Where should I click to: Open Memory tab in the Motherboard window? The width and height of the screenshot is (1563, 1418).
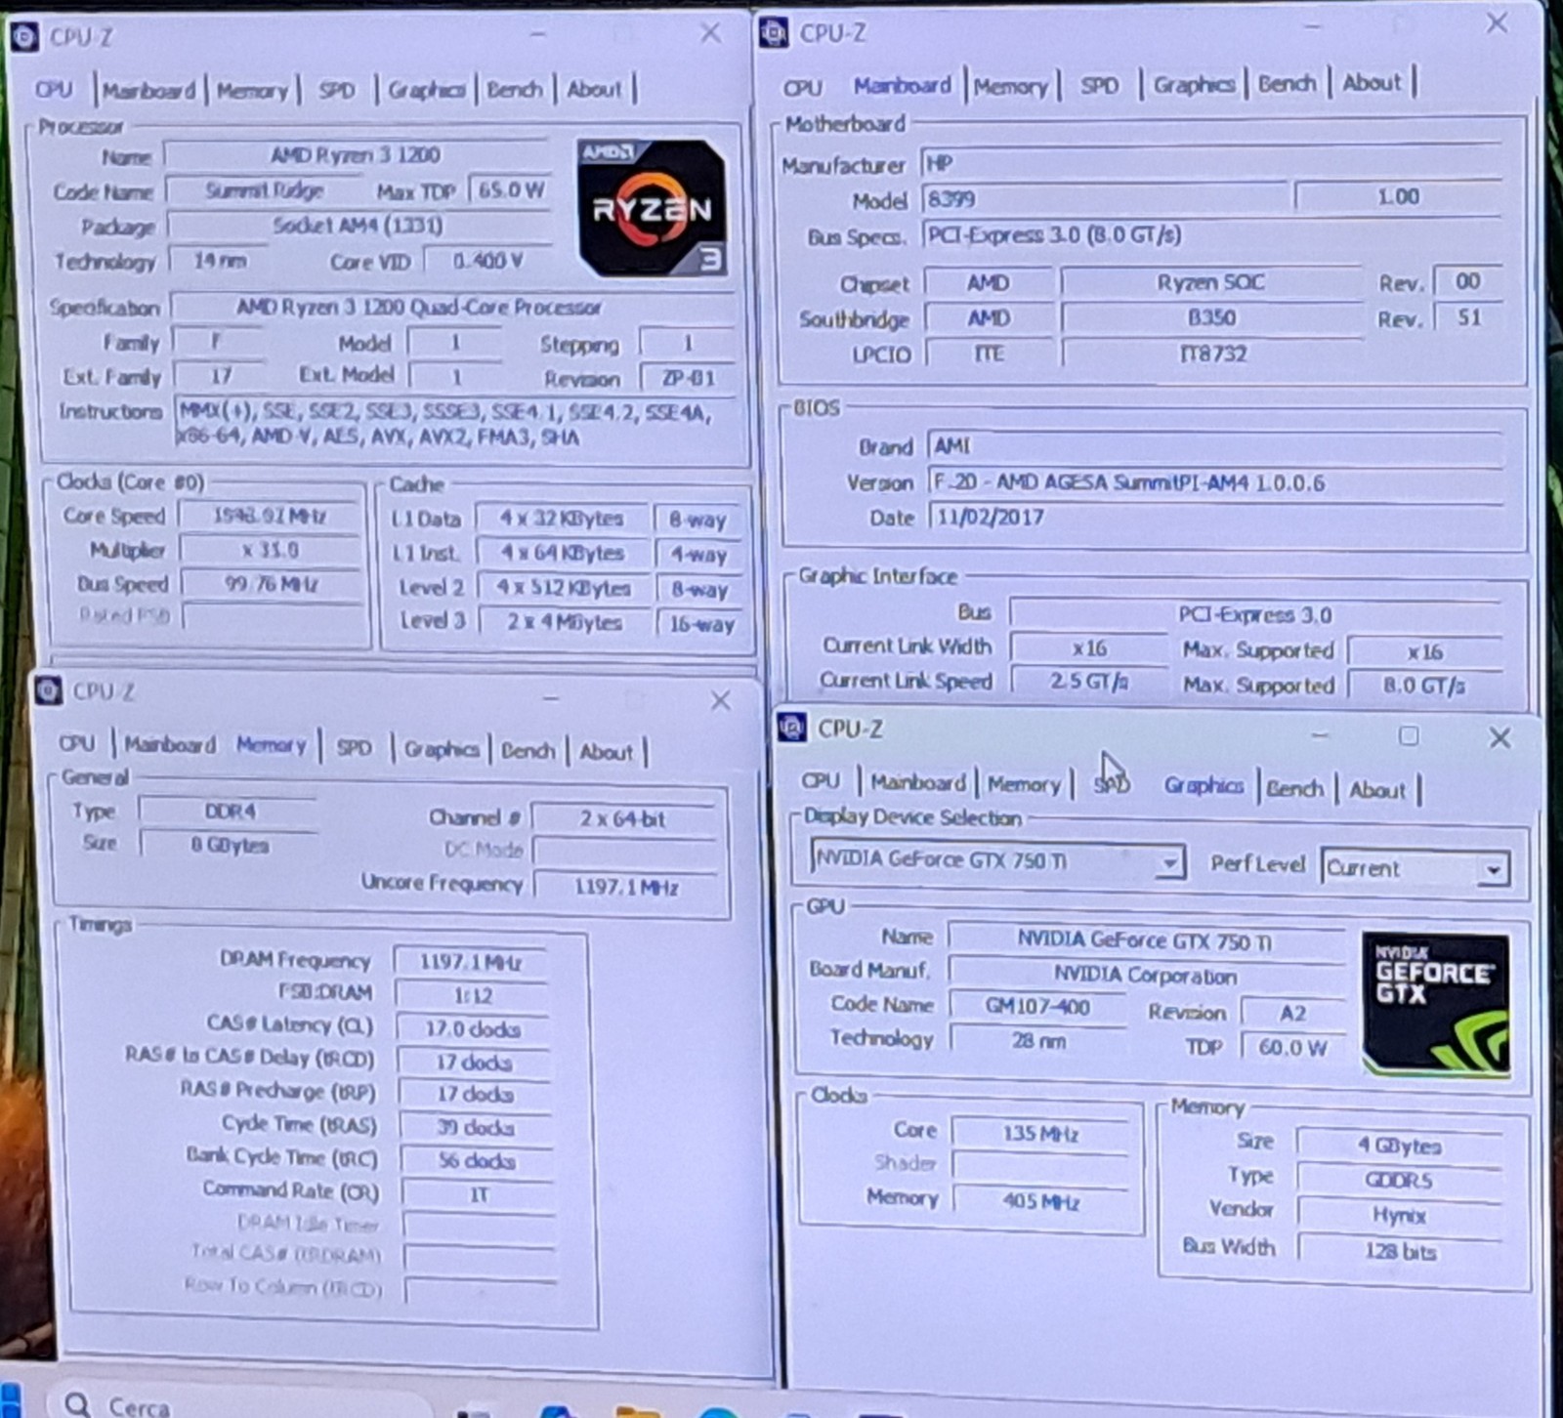[1011, 86]
